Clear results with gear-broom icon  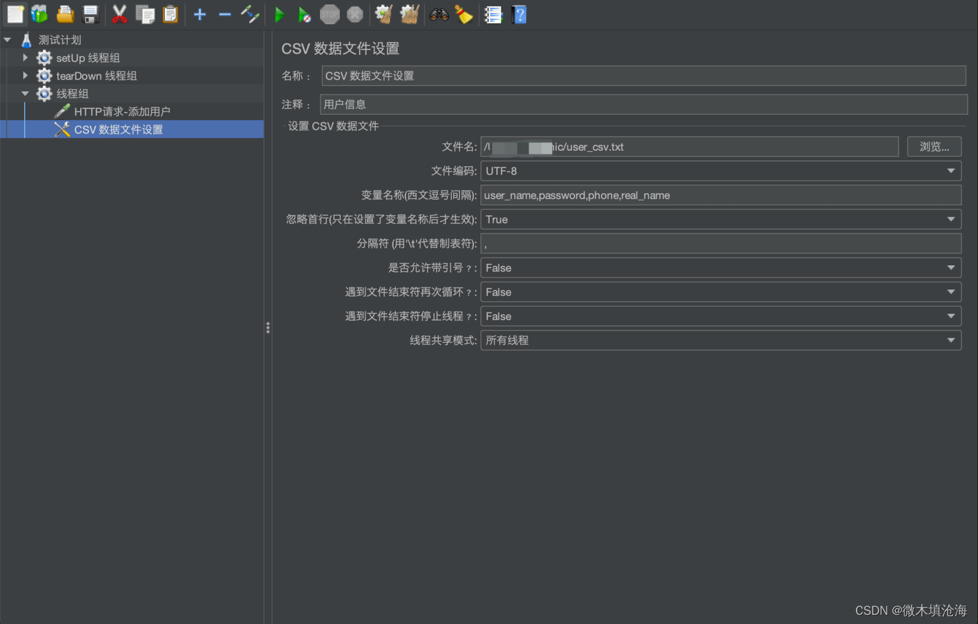pyautogui.click(x=384, y=14)
